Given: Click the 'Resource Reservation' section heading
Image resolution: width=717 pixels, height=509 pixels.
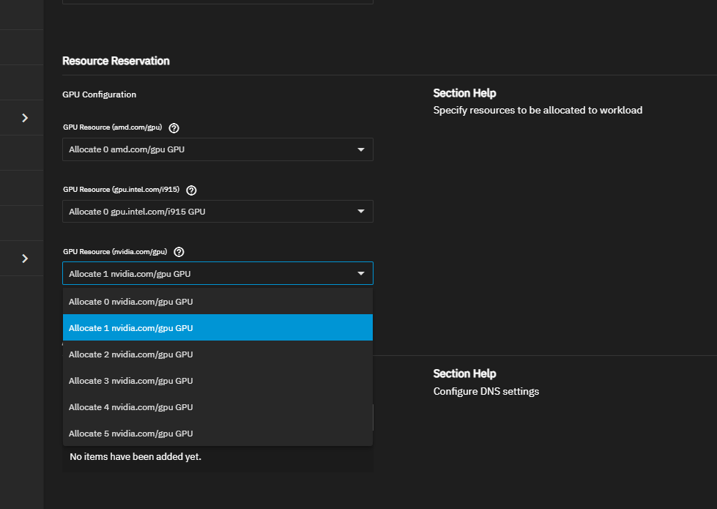Looking at the screenshot, I should tap(116, 61).
